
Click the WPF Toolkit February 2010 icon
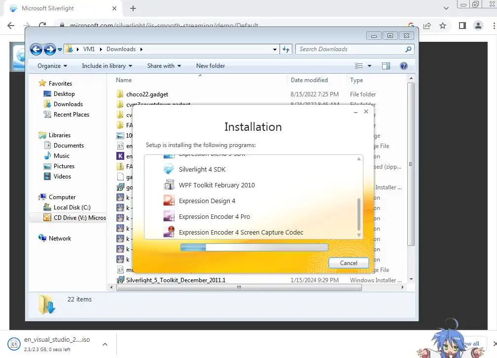coord(169,185)
